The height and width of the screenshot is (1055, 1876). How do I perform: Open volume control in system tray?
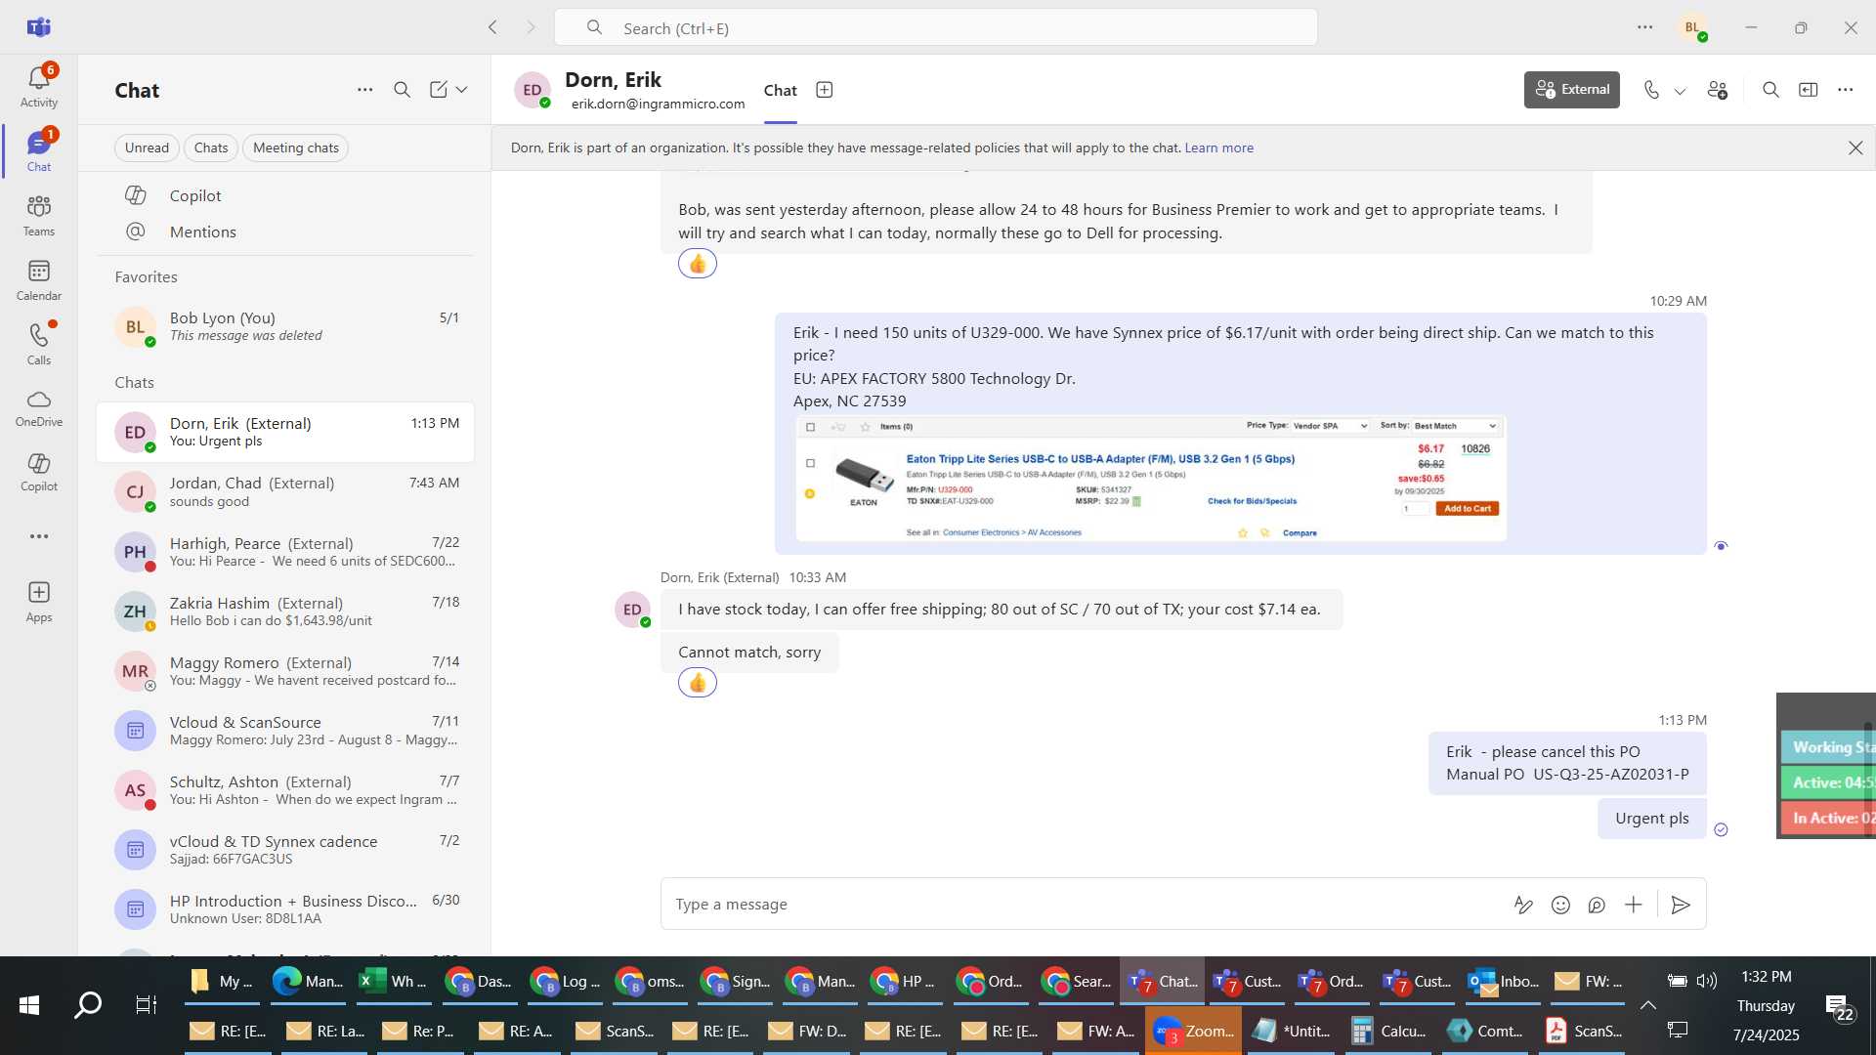point(1707,981)
